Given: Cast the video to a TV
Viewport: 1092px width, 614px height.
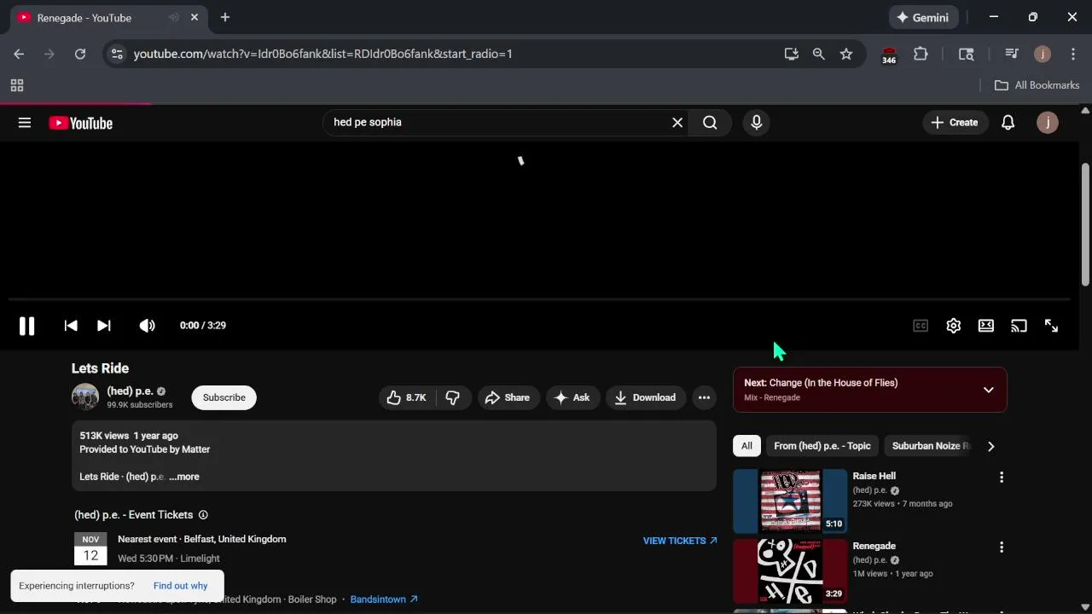Looking at the screenshot, I should 1019,326.
